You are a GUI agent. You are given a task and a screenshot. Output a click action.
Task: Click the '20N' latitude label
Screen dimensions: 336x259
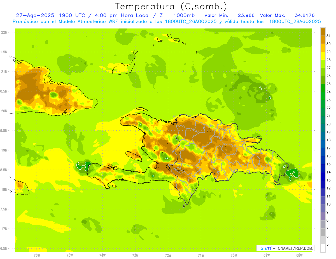pyautogui.click(x=4, y=111)
